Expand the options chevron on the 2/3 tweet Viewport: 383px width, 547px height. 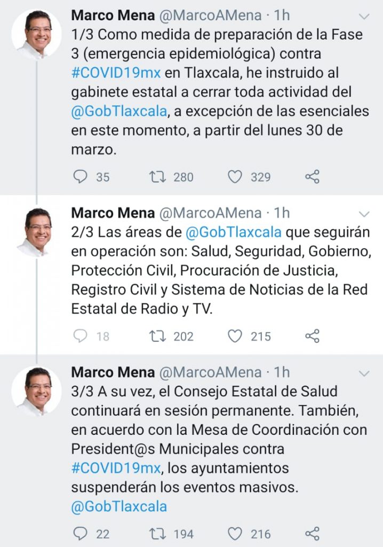[364, 214]
